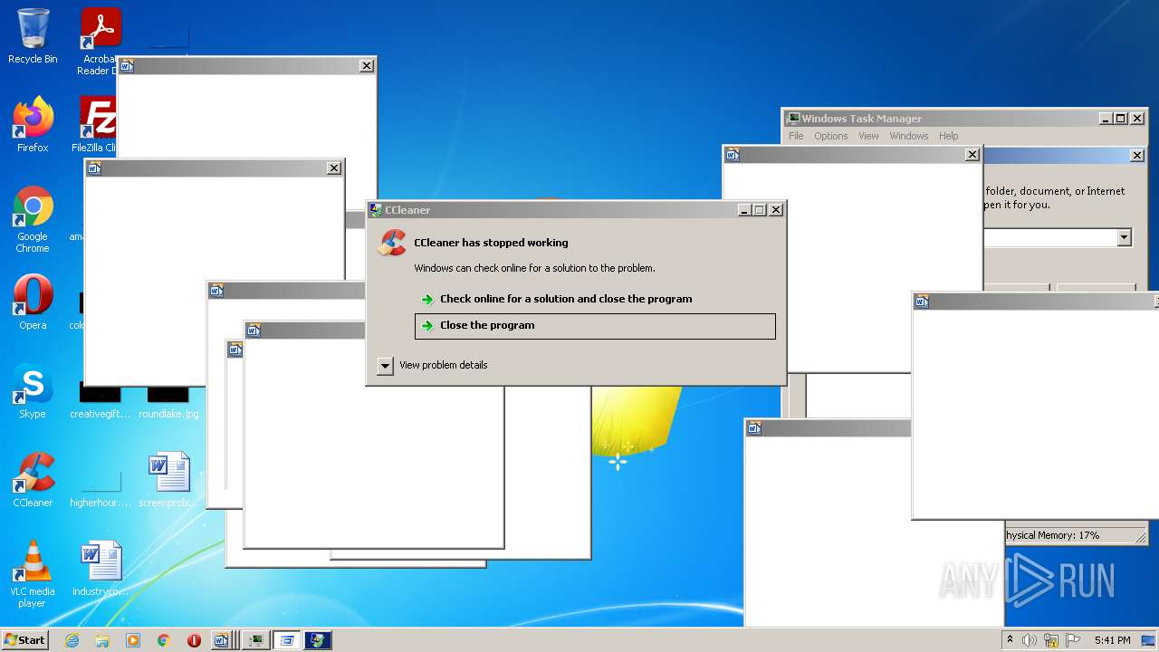Open the Recycle Bin desktop icon
Screen dimensions: 1159x652
[x=33, y=36]
